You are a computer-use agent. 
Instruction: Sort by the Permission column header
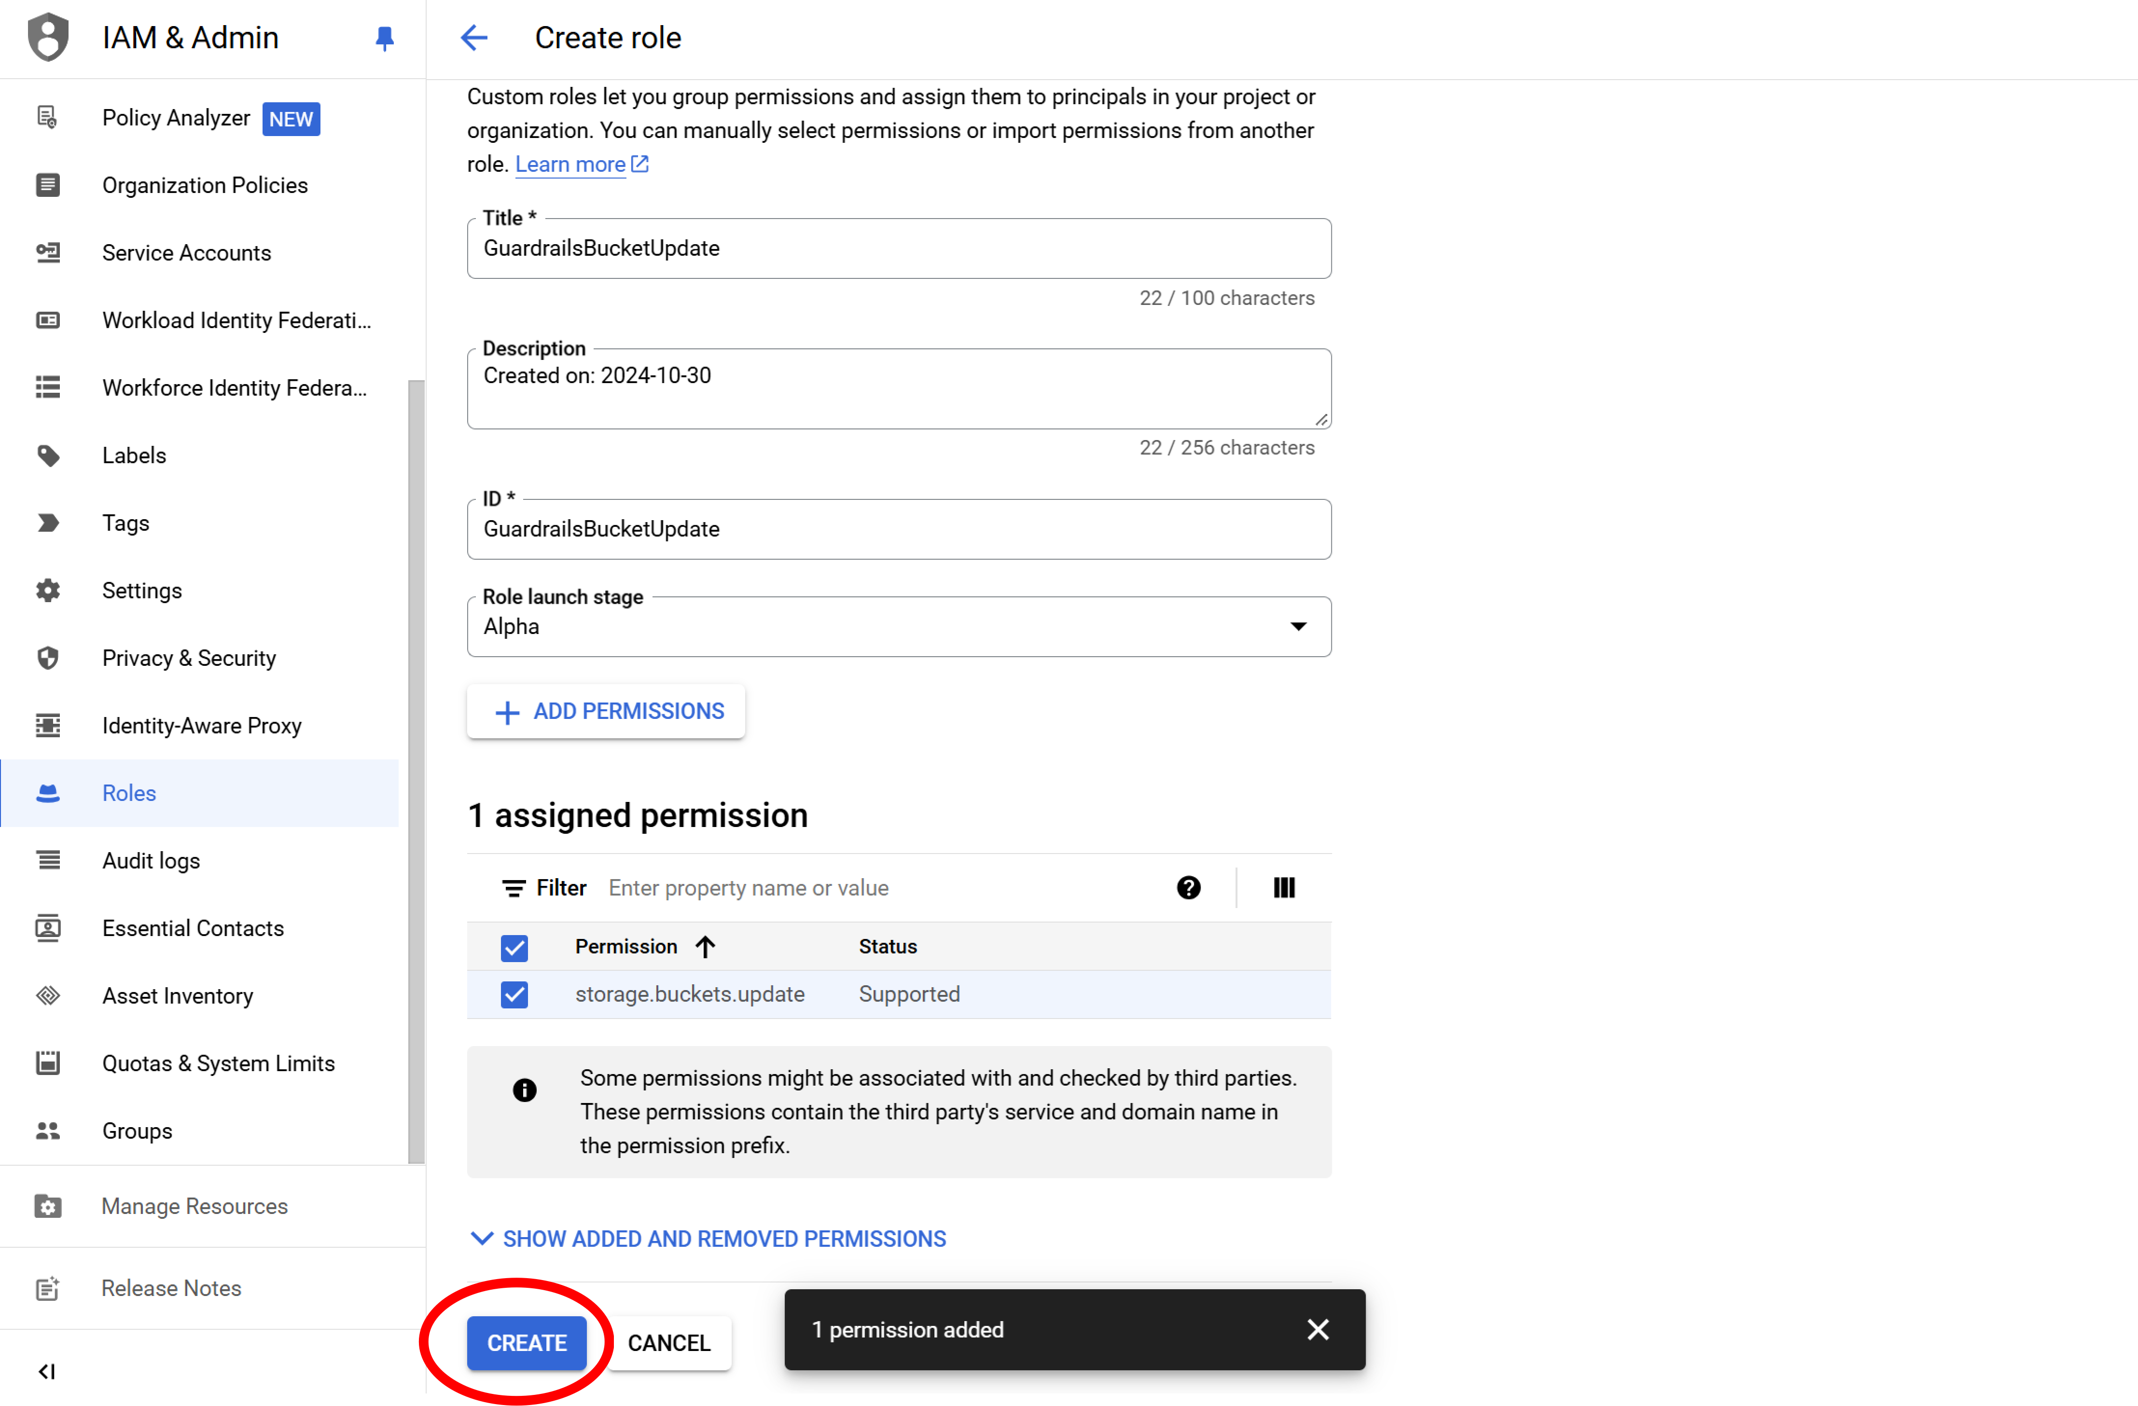626,946
